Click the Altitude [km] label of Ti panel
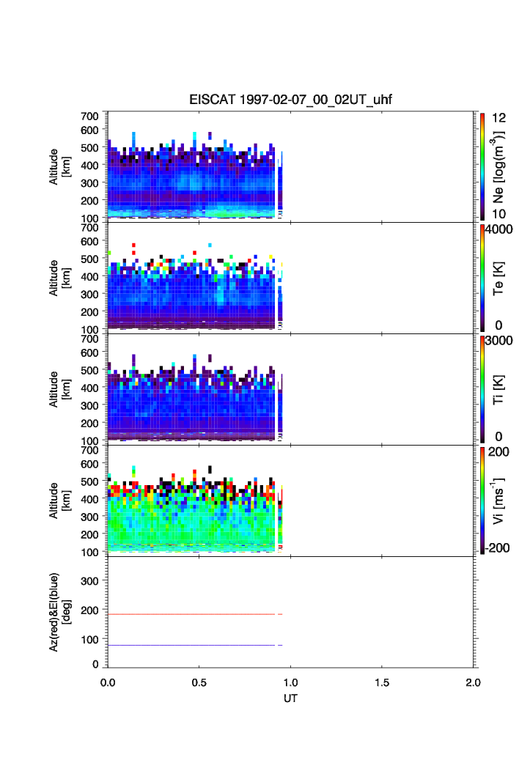 pyautogui.click(x=59, y=390)
